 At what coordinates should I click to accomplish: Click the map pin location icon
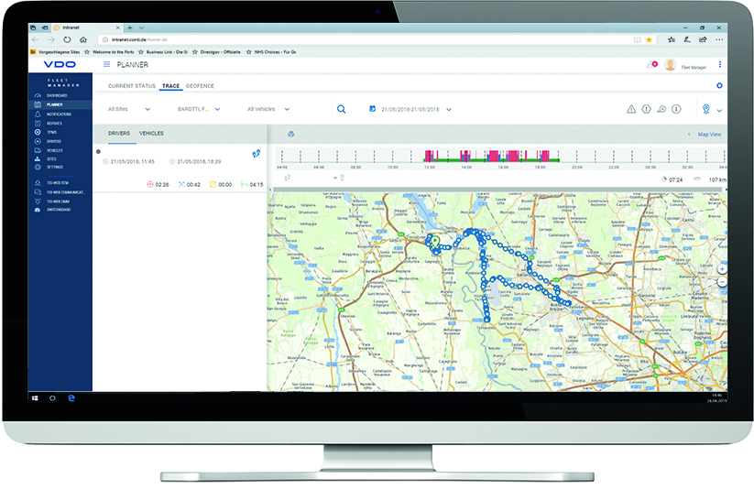coord(706,109)
